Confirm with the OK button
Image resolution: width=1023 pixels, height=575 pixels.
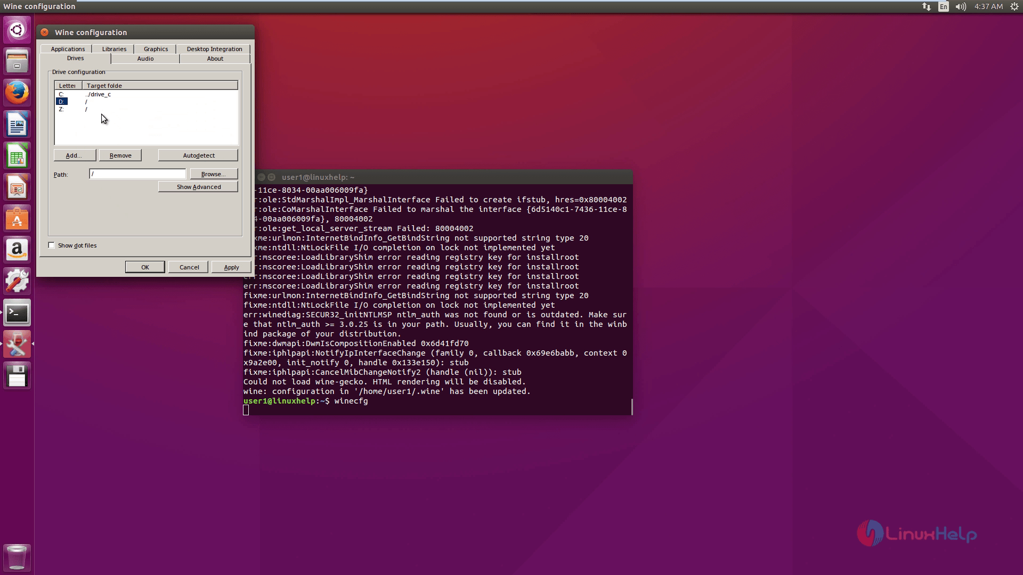coord(145,267)
